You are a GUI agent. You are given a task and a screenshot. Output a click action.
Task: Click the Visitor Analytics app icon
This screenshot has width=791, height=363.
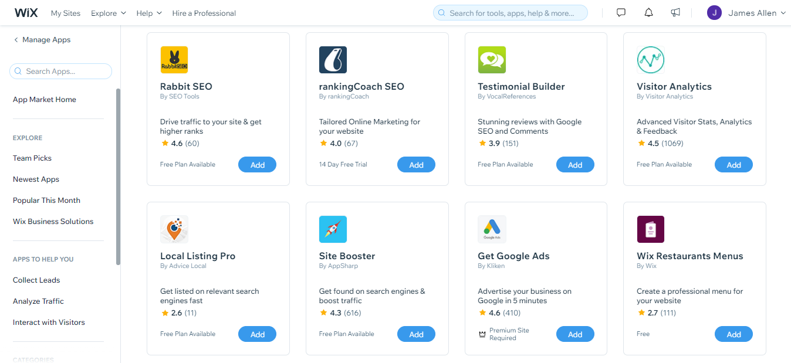tap(651, 60)
